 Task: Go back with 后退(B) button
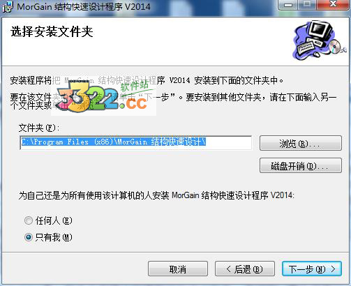click(x=245, y=269)
